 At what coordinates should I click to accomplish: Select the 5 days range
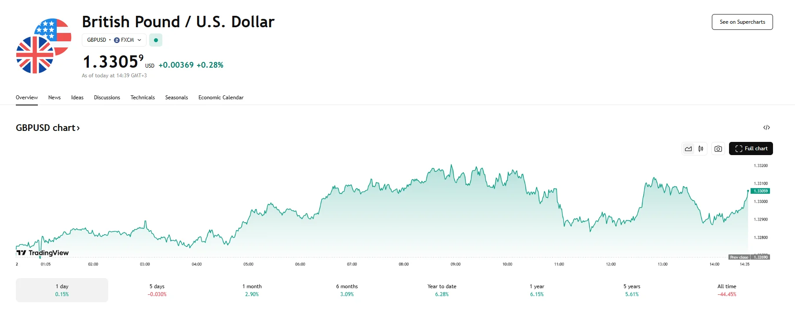coord(157,290)
